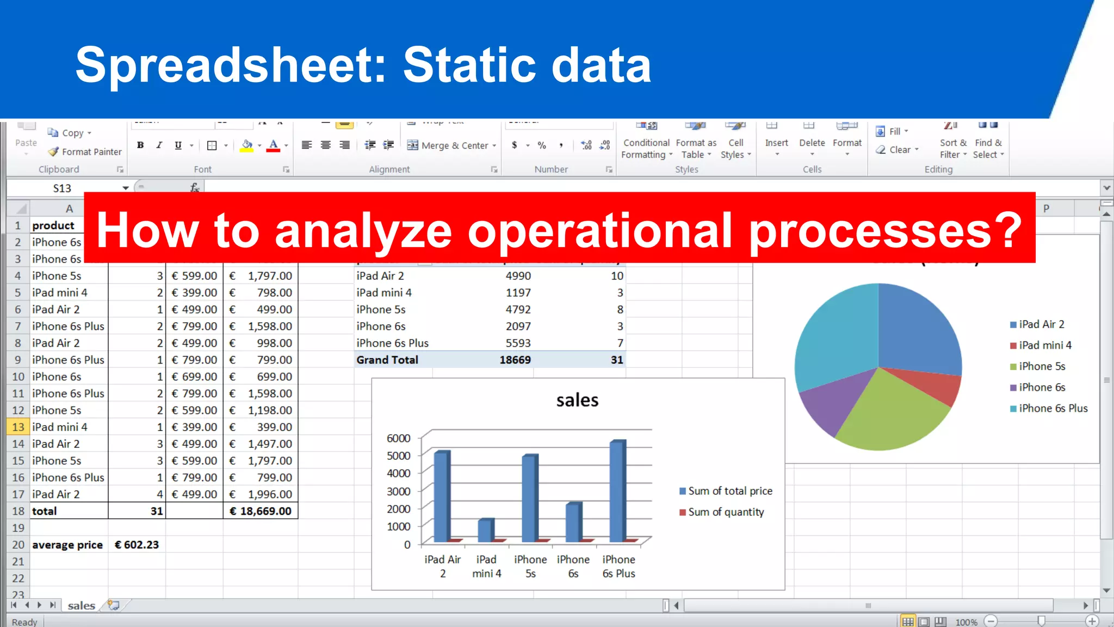
Task: Expand the Merge & Center arrow
Action: [494, 145]
